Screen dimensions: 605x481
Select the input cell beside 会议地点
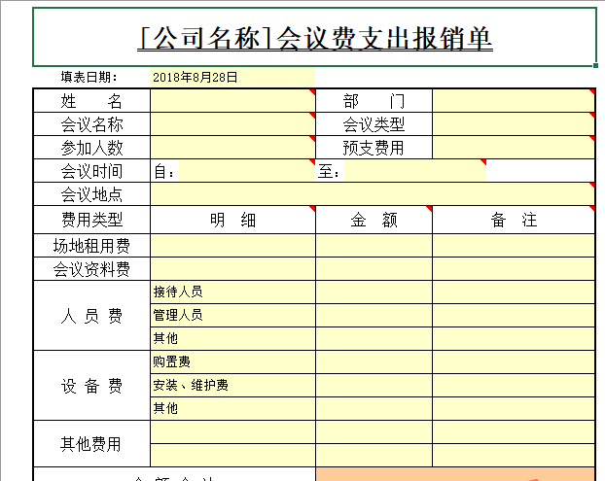372,195
